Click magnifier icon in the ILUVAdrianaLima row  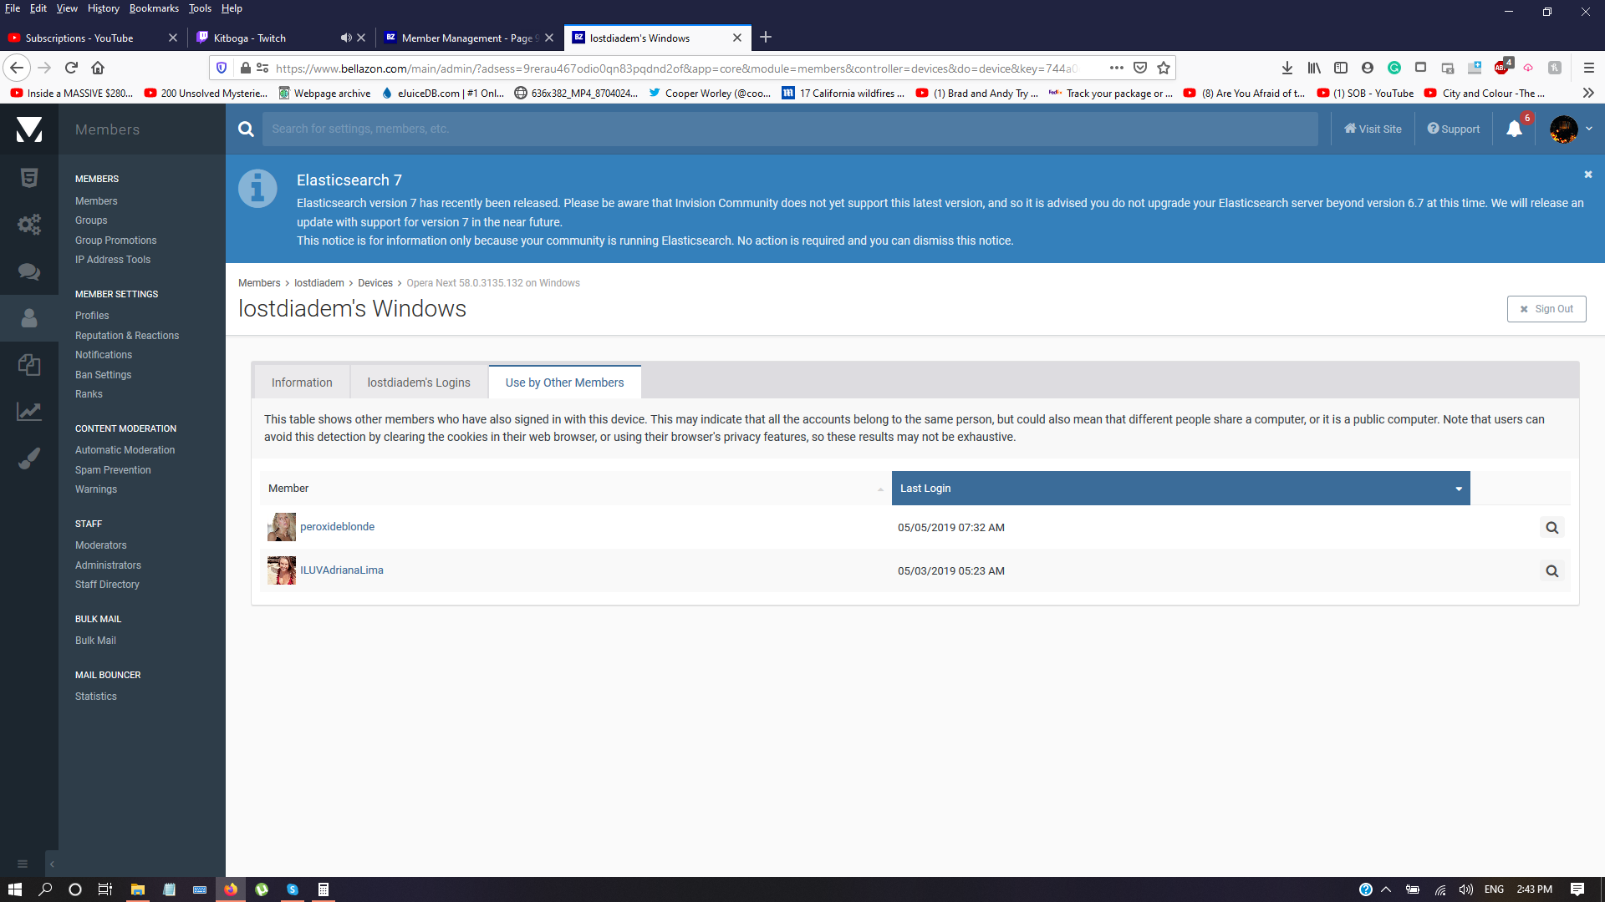[x=1551, y=571]
